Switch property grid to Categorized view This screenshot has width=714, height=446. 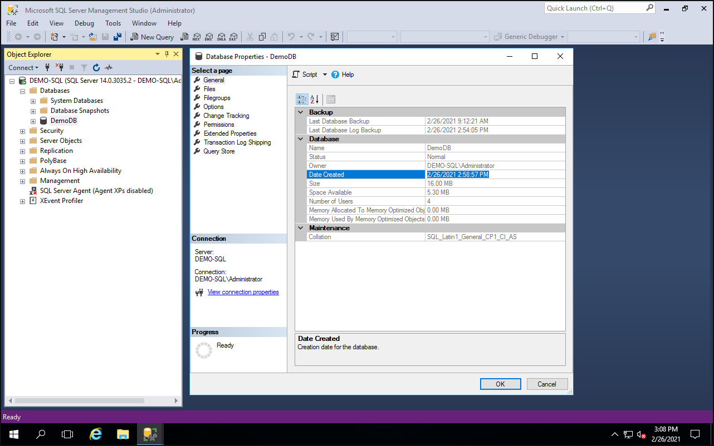click(x=302, y=99)
